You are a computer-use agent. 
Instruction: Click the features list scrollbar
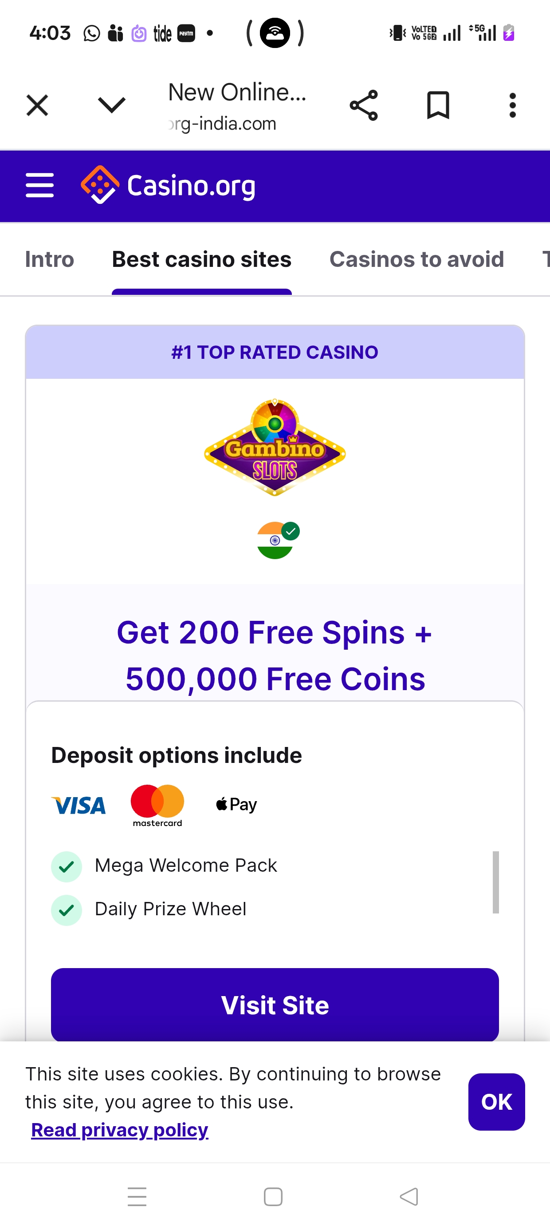click(x=495, y=882)
